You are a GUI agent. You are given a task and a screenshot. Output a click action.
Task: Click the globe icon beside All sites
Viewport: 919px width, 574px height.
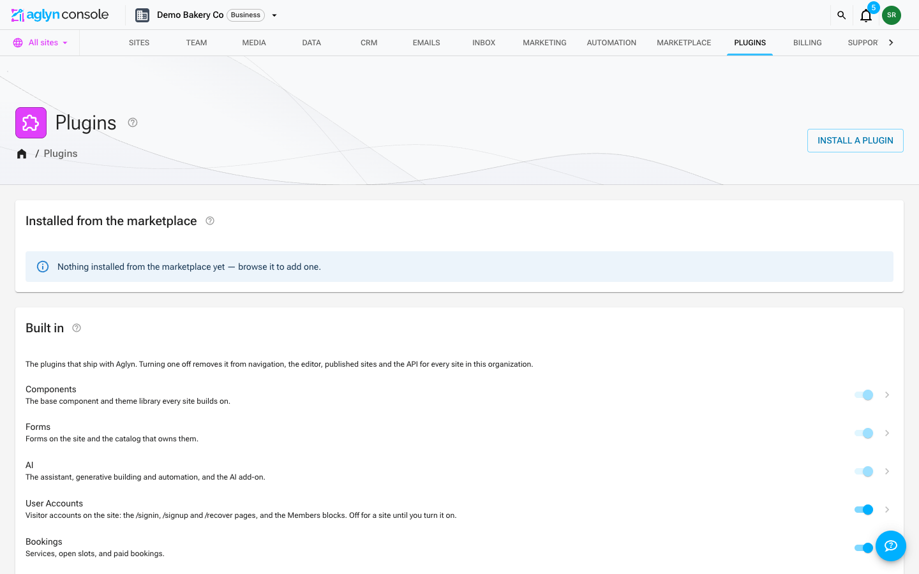(18, 43)
